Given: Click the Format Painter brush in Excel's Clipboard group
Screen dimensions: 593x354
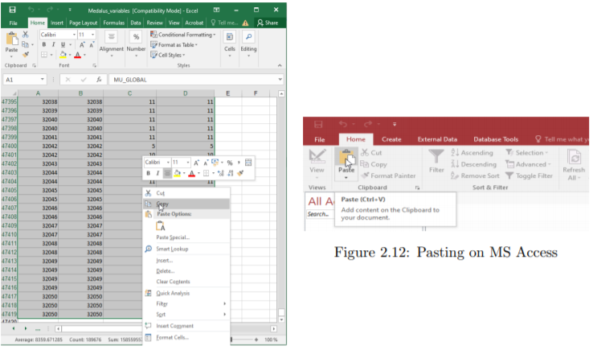Looking at the screenshot, I should coord(26,55).
